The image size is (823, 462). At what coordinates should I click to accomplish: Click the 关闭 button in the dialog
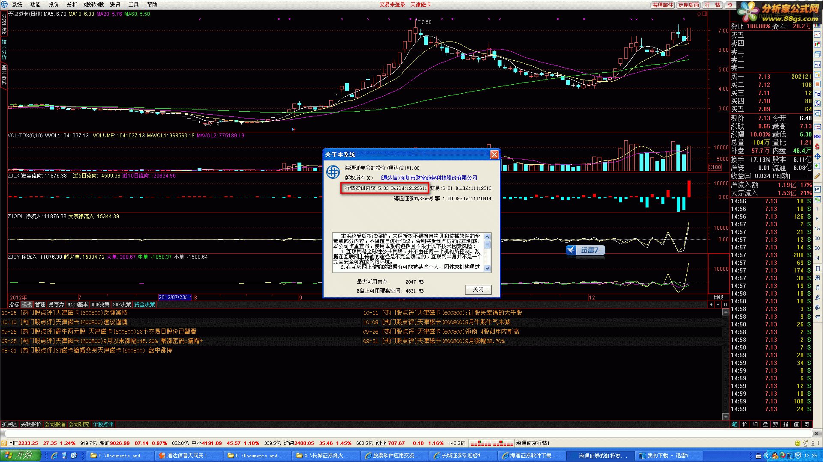(x=478, y=290)
